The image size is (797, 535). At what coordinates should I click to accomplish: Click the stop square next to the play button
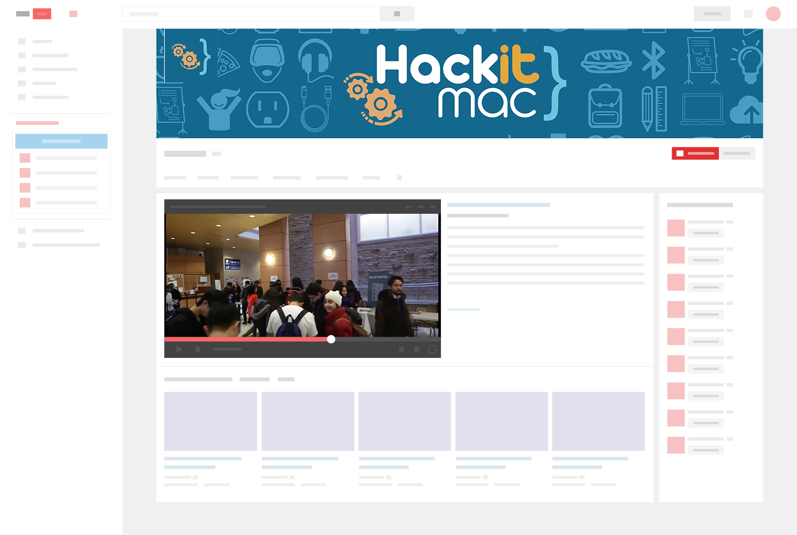tap(198, 349)
